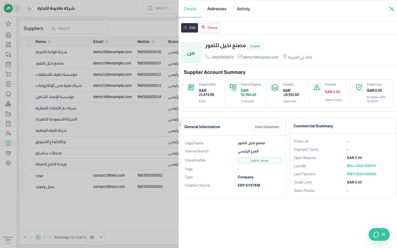397x248 pixels.
Task: Open the calculator icon in the sidebar
Action: coord(8,124)
